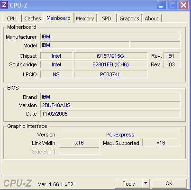Click the CPU-Z title bar icon

[4, 5]
